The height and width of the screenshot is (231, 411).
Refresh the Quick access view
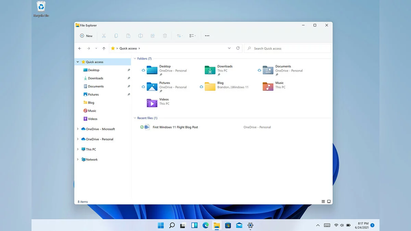click(x=238, y=48)
